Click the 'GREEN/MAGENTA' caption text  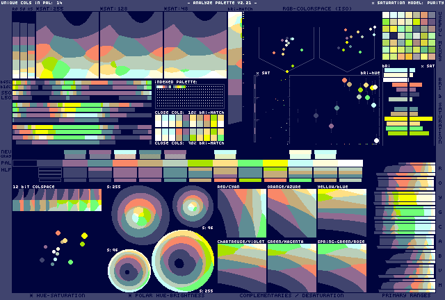point(286,242)
